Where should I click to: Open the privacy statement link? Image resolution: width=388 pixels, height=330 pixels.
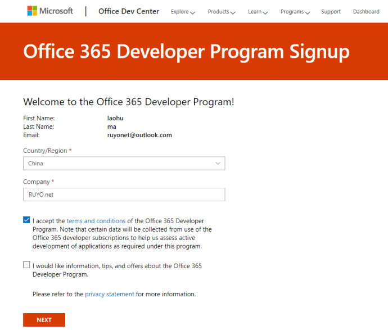point(110,294)
